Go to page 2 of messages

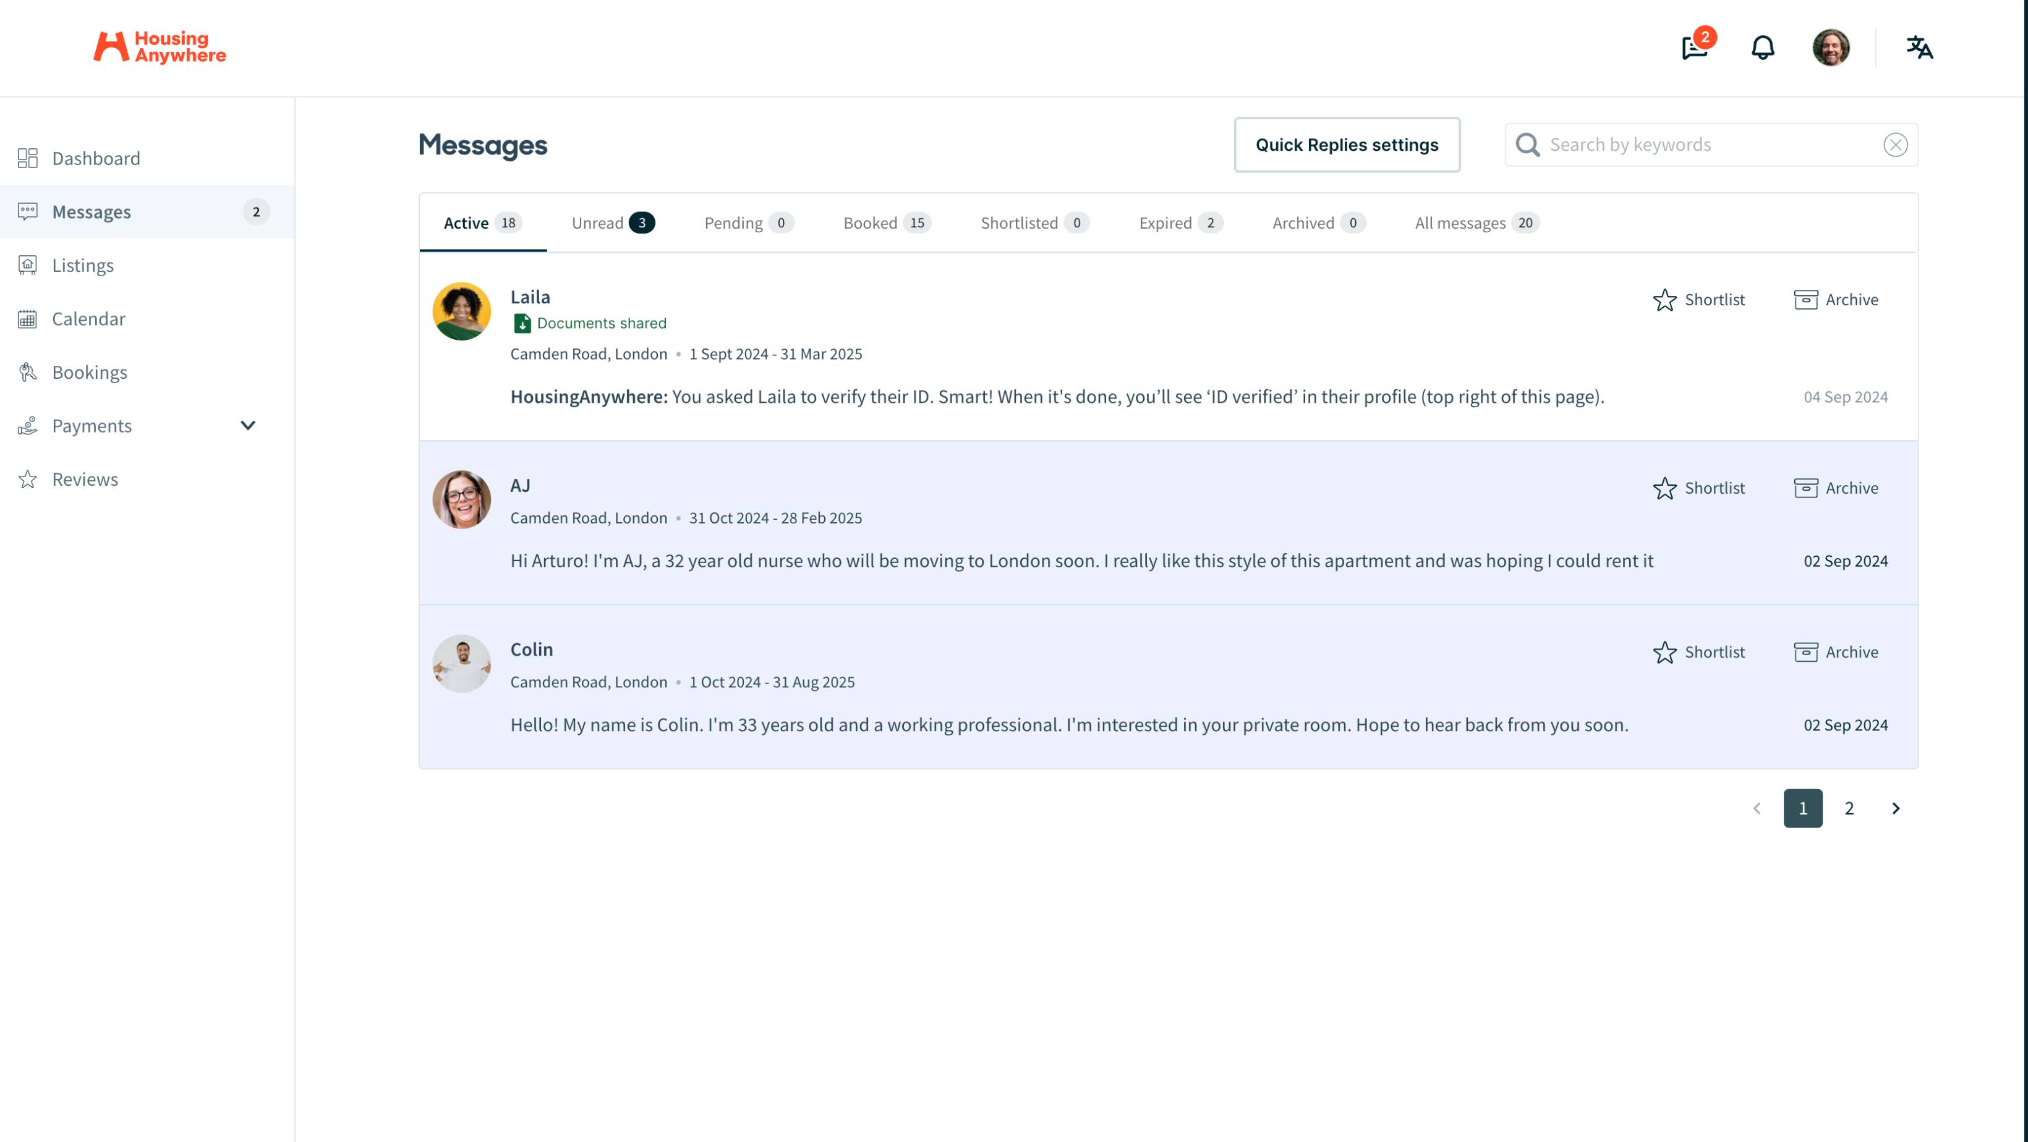(x=1849, y=808)
